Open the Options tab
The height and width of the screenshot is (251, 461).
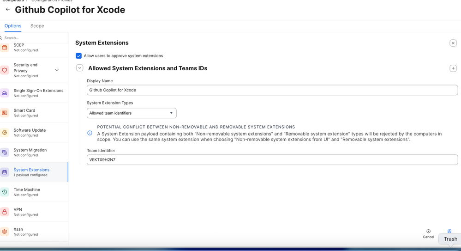[x=13, y=26]
